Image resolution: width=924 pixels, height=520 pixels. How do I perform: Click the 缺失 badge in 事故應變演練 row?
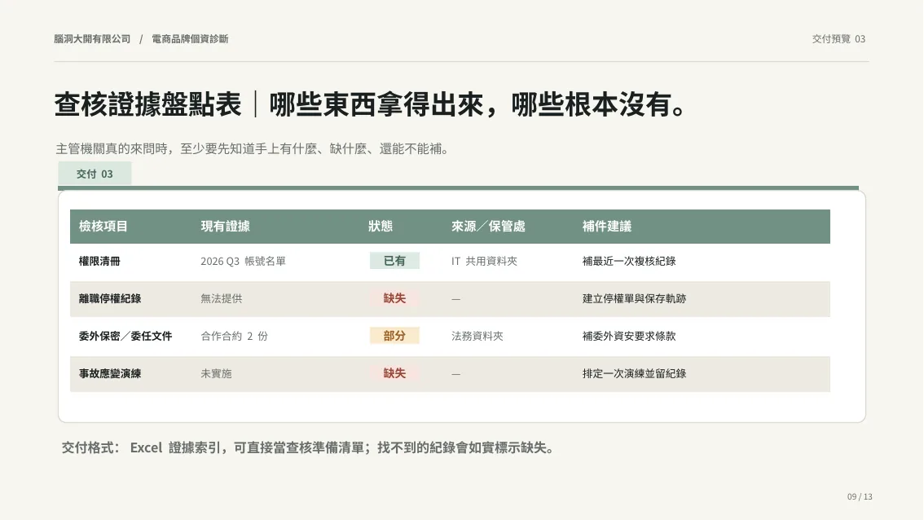tap(394, 373)
